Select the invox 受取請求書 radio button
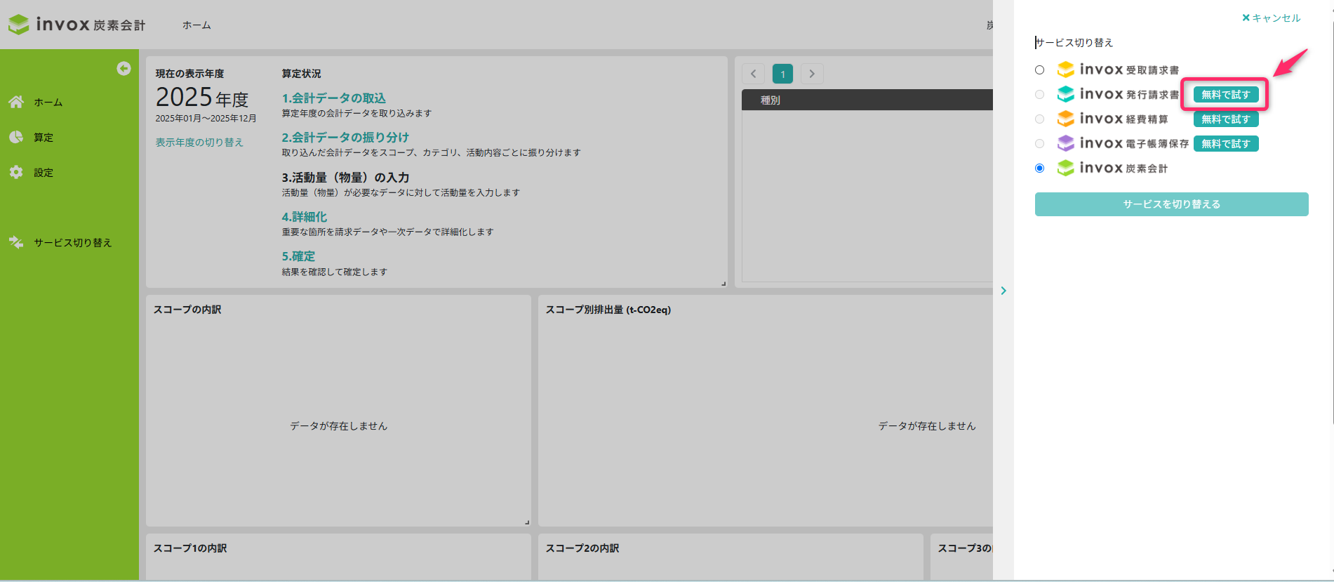Viewport: 1334px width, 582px height. pos(1039,70)
